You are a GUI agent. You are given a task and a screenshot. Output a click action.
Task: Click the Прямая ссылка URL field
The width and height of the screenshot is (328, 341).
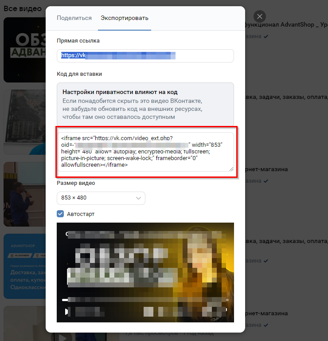pyautogui.click(x=145, y=56)
